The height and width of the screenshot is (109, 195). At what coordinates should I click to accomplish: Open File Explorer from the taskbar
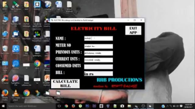129,106
